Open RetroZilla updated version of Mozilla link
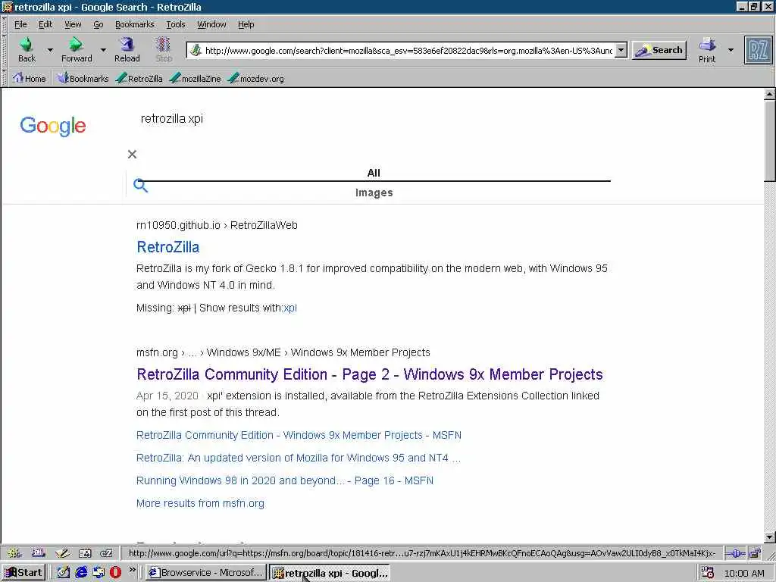776x582 pixels. tap(299, 458)
